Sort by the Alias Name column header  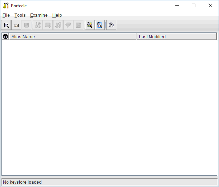(73, 36)
